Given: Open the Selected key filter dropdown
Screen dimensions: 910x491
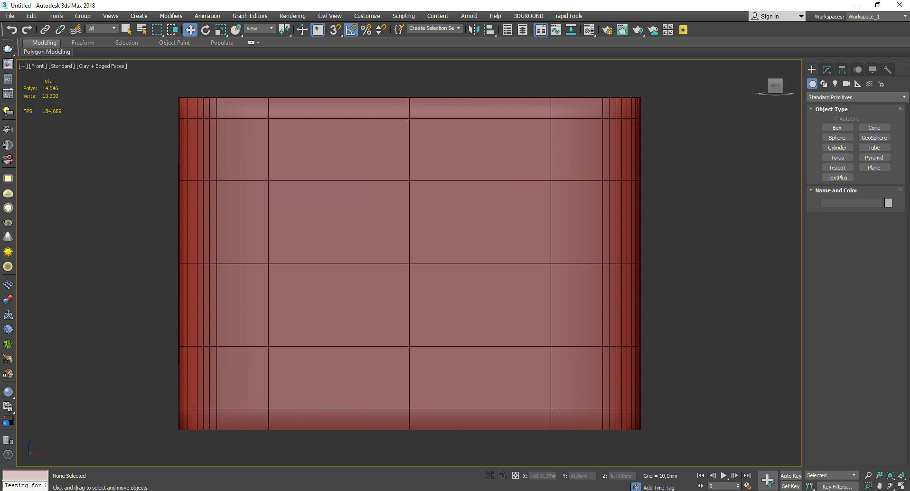Looking at the screenshot, I should tap(831, 475).
